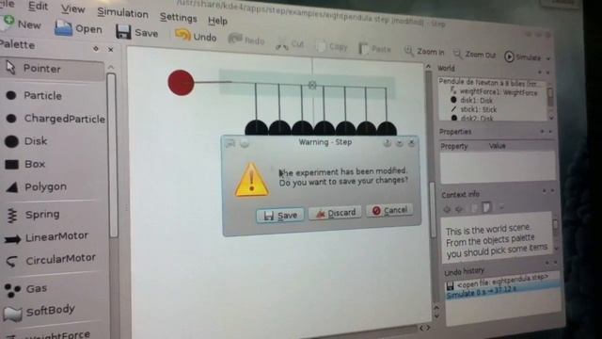Click the Warning dialog help button

(x=387, y=143)
